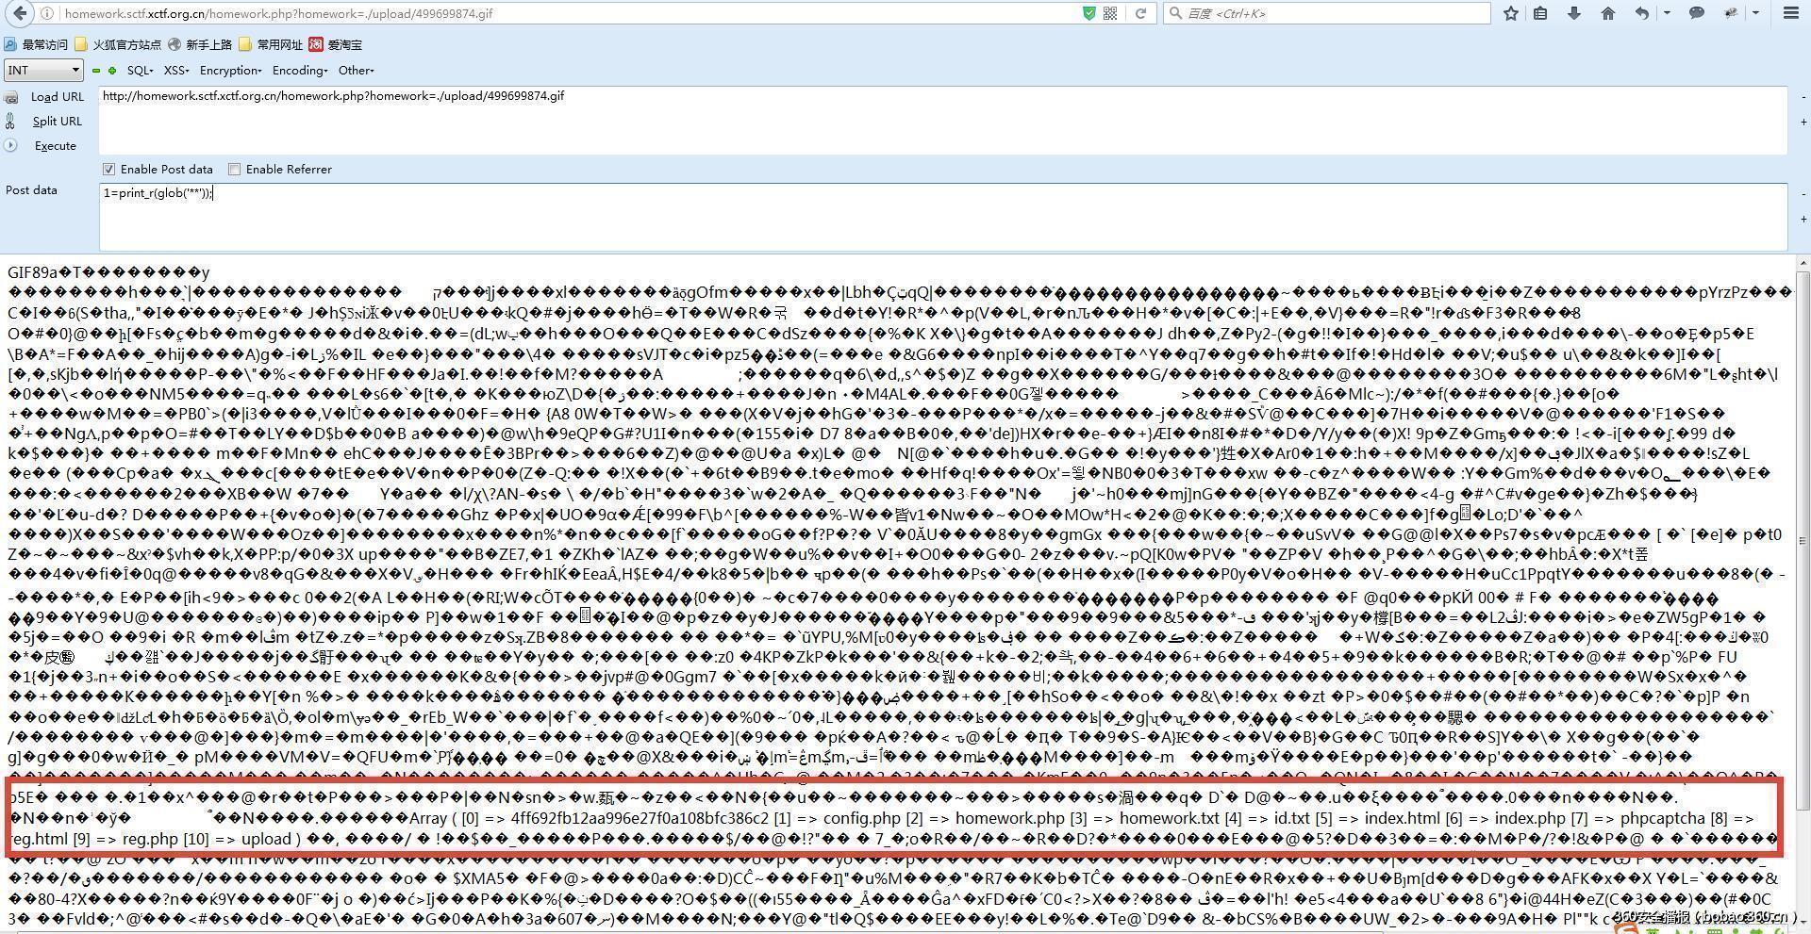
Task: Open the QR code icon in address bar
Action: (x=1110, y=13)
